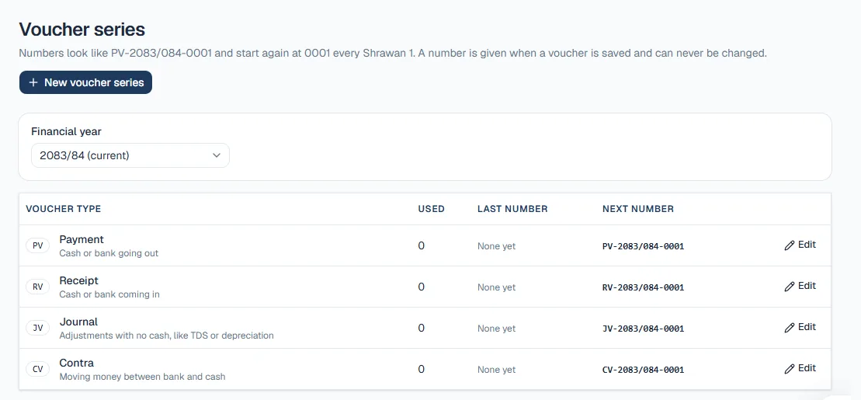This screenshot has height=400, width=861.
Task: Click next number JV-2083/084-0001
Action: point(643,329)
